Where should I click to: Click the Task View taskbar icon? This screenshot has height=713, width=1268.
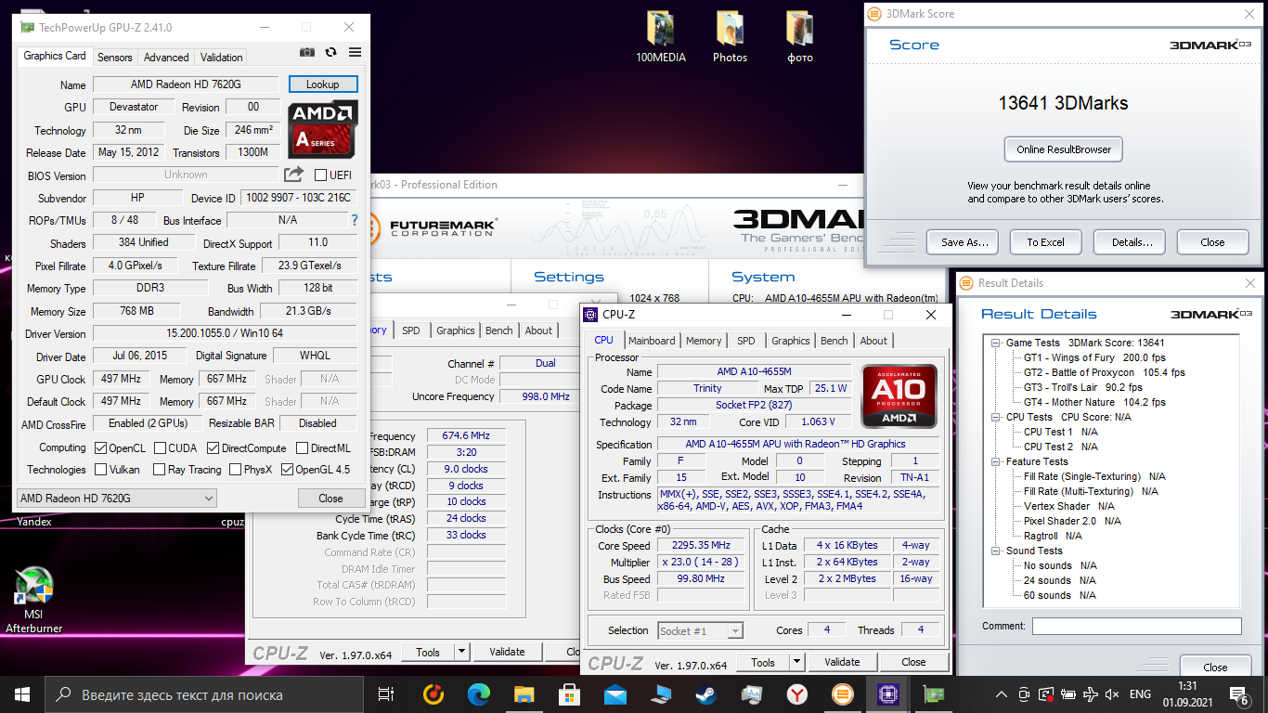pos(386,694)
